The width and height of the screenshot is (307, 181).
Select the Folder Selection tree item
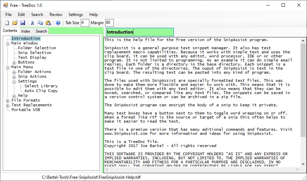tap(37, 48)
